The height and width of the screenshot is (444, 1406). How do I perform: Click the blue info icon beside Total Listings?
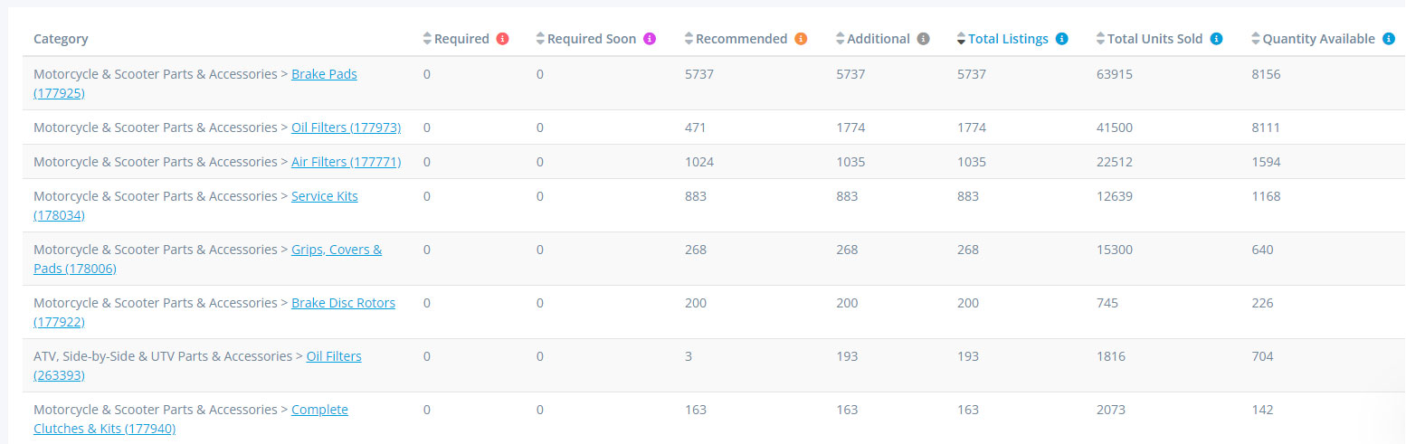click(1062, 39)
